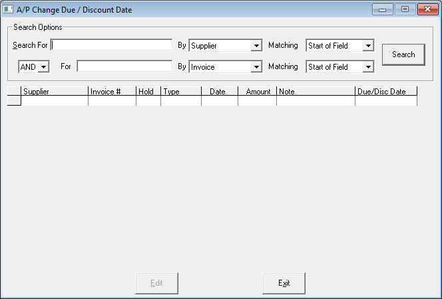
Task: Open second Matching dropdown beside Invoice
Action: tap(368, 67)
